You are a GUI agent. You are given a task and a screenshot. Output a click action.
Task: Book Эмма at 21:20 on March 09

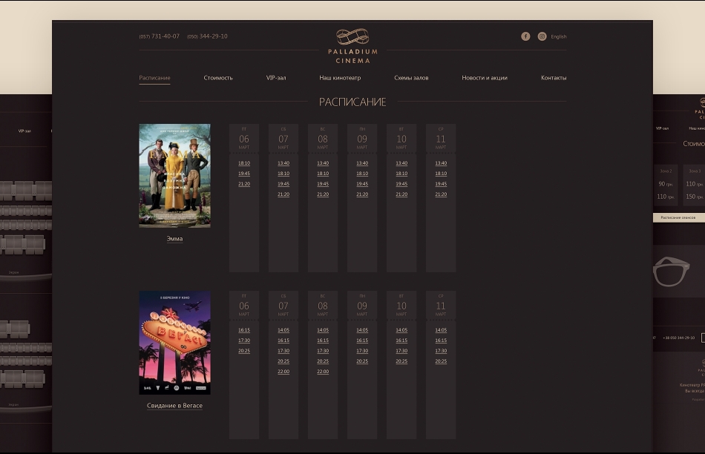click(362, 194)
